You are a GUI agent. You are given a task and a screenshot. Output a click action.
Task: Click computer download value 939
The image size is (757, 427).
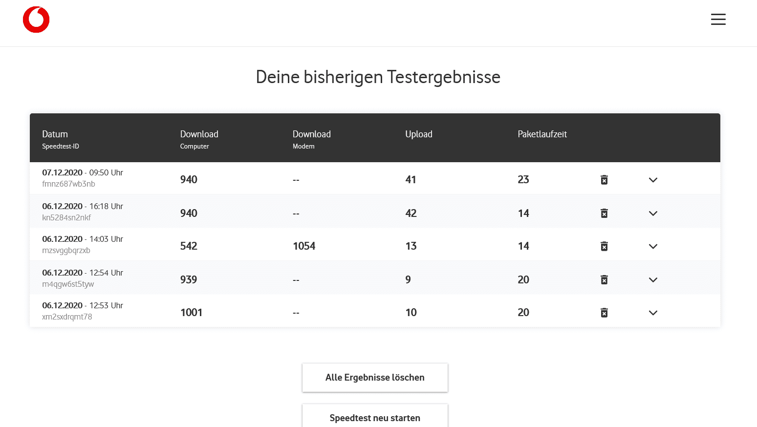click(x=189, y=280)
